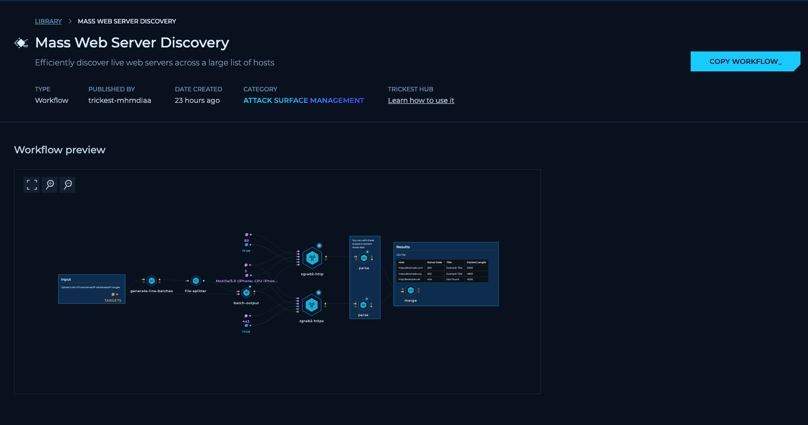Select the file-splitter node icon
This screenshot has height=425, width=808.
pos(196,281)
